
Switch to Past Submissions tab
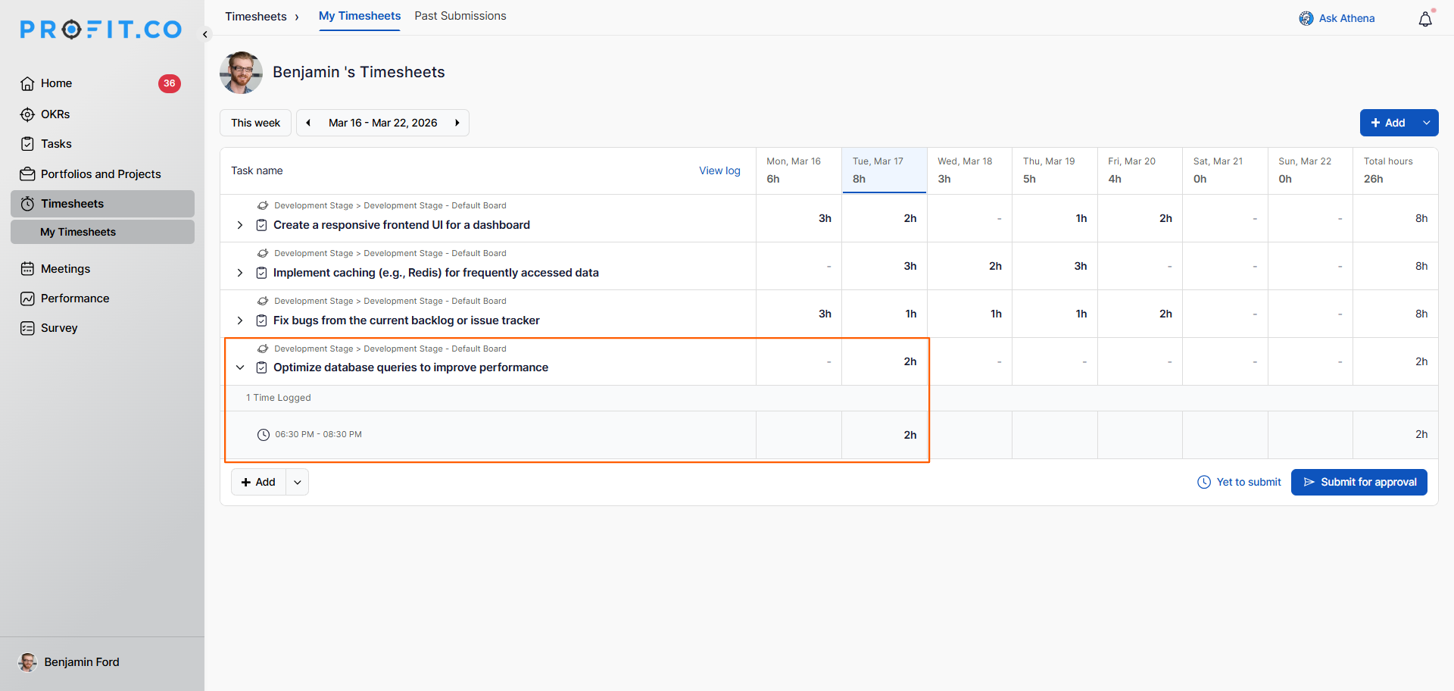click(460, 16)
